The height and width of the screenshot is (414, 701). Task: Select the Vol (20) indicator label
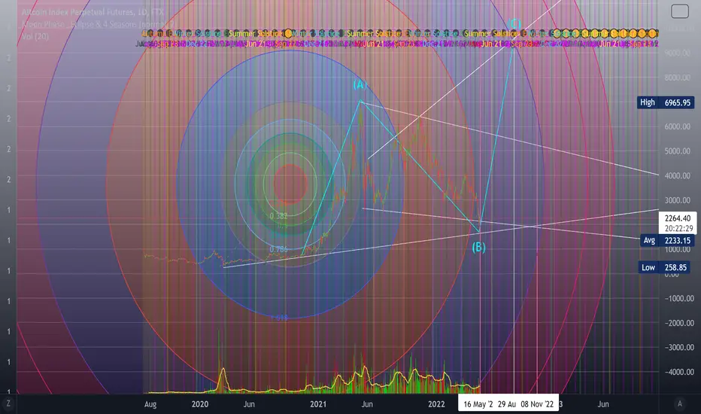[x=35, y=36]
